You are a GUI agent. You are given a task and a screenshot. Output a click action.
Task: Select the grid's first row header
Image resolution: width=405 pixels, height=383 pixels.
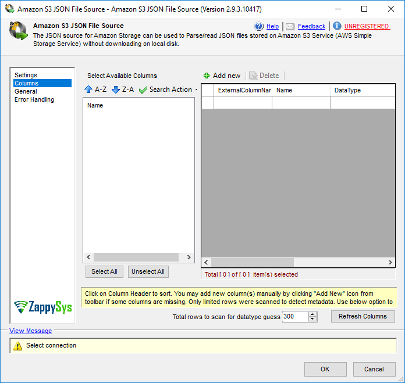coord(208,103)
